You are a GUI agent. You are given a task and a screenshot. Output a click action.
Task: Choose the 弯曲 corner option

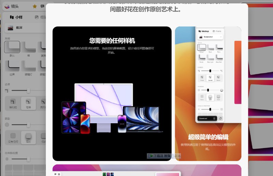click(x=28, y=103)
